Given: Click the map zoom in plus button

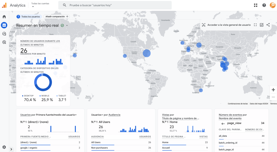Looking at the screenshot, I should tap(273, 90).
